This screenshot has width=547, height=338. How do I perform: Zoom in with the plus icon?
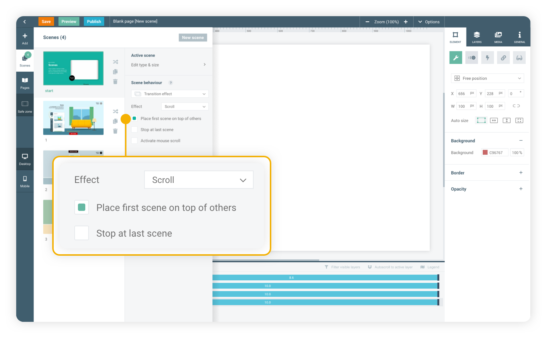coord(406,22)
